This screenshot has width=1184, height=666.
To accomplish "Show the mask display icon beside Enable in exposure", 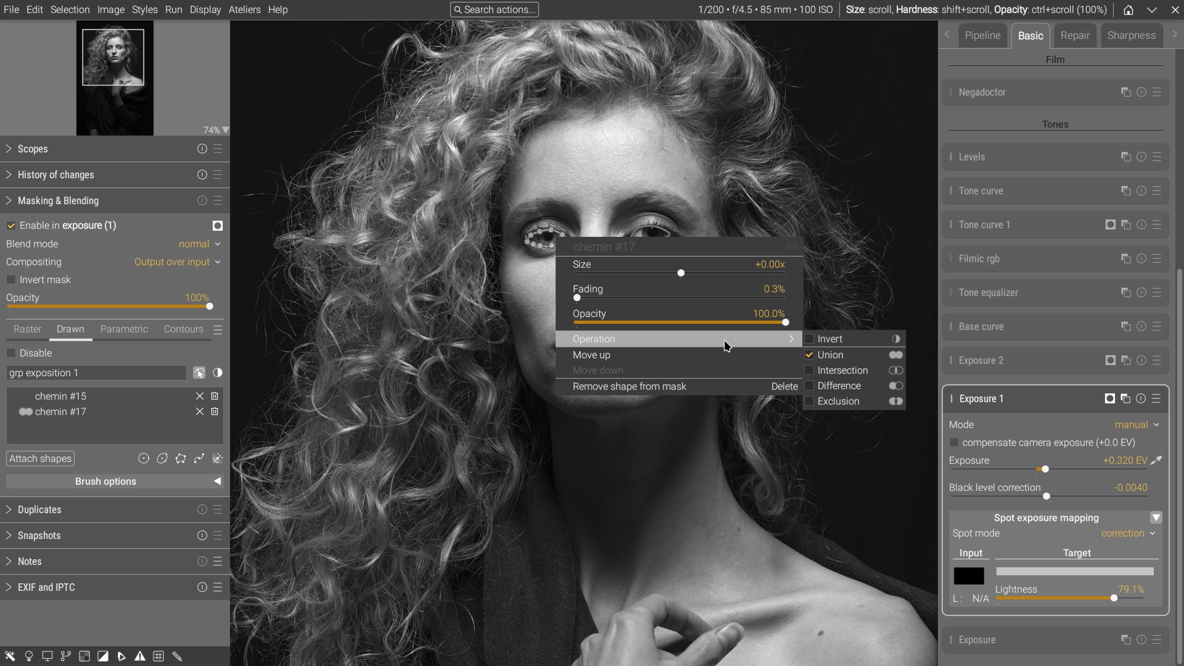I will (x=217, y=226).
